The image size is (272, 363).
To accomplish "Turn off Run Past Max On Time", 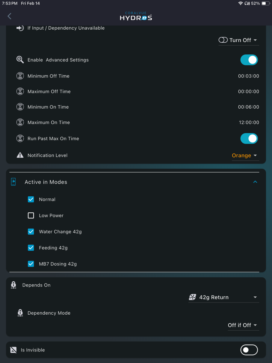I will click(249, 139).
